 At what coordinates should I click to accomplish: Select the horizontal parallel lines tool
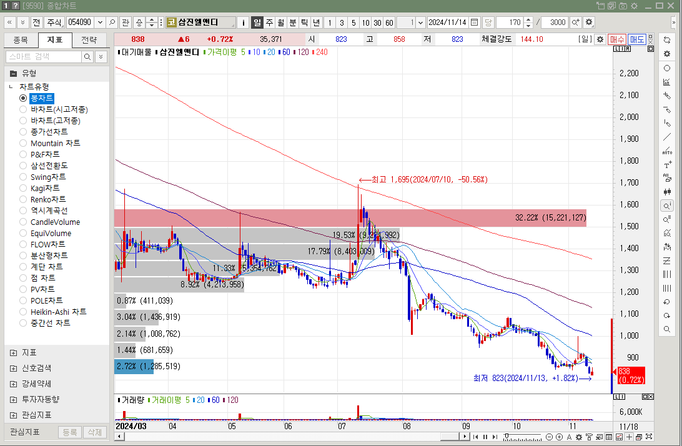point(667,260)
